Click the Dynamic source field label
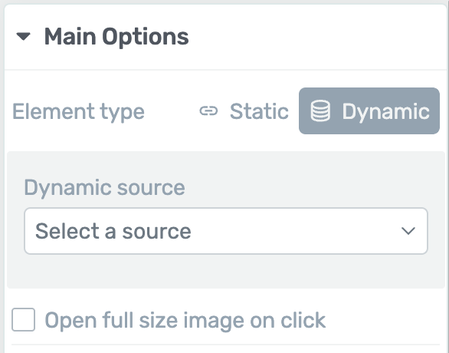Image resolution: width=449 pixels, height=353 pixels. pos(104,188)
